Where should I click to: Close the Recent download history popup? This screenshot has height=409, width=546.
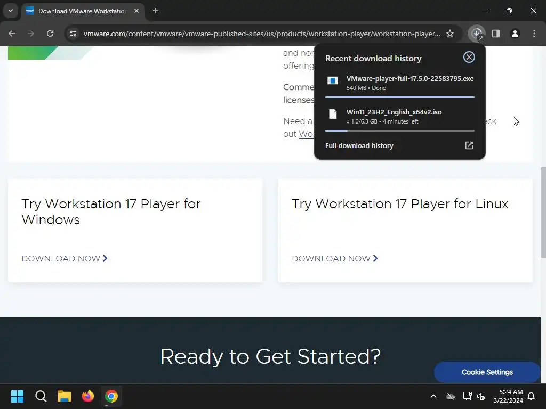(x=469, y=57)
